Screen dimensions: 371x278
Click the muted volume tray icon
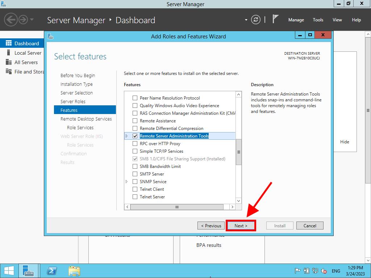click(x=324, y=271)
